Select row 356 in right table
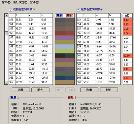The height and width of the screenshot is (124, 134). coord(98,33)
